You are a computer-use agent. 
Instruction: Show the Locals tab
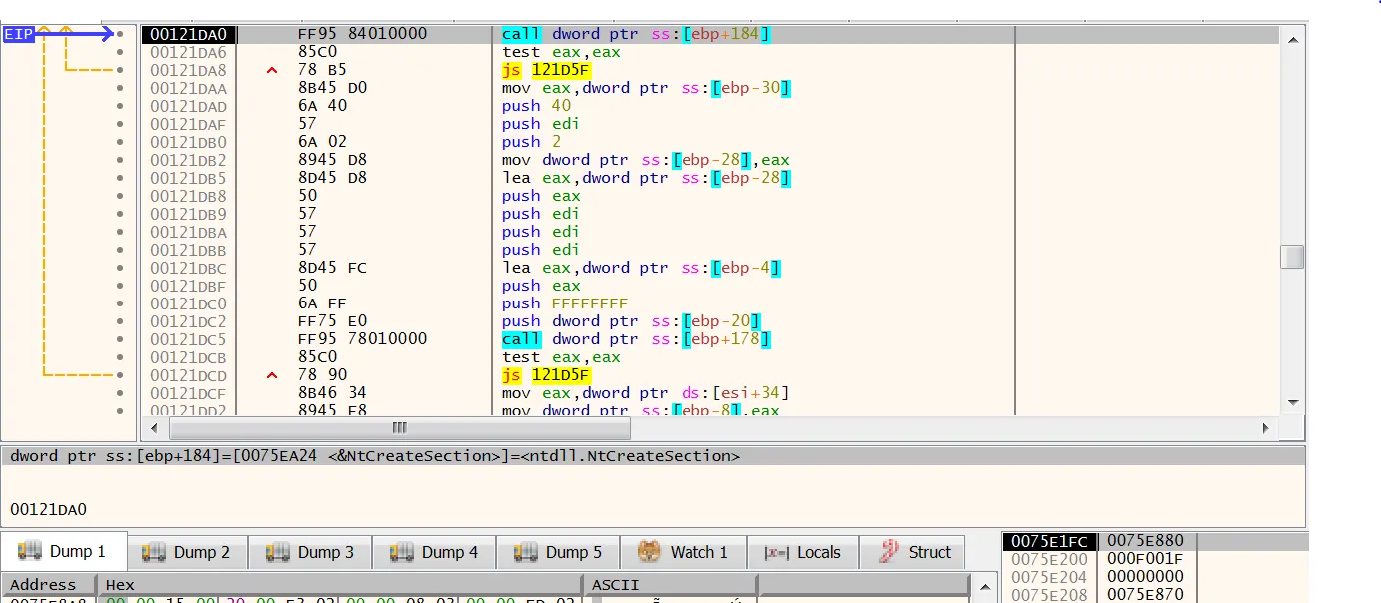click(803, 552)
